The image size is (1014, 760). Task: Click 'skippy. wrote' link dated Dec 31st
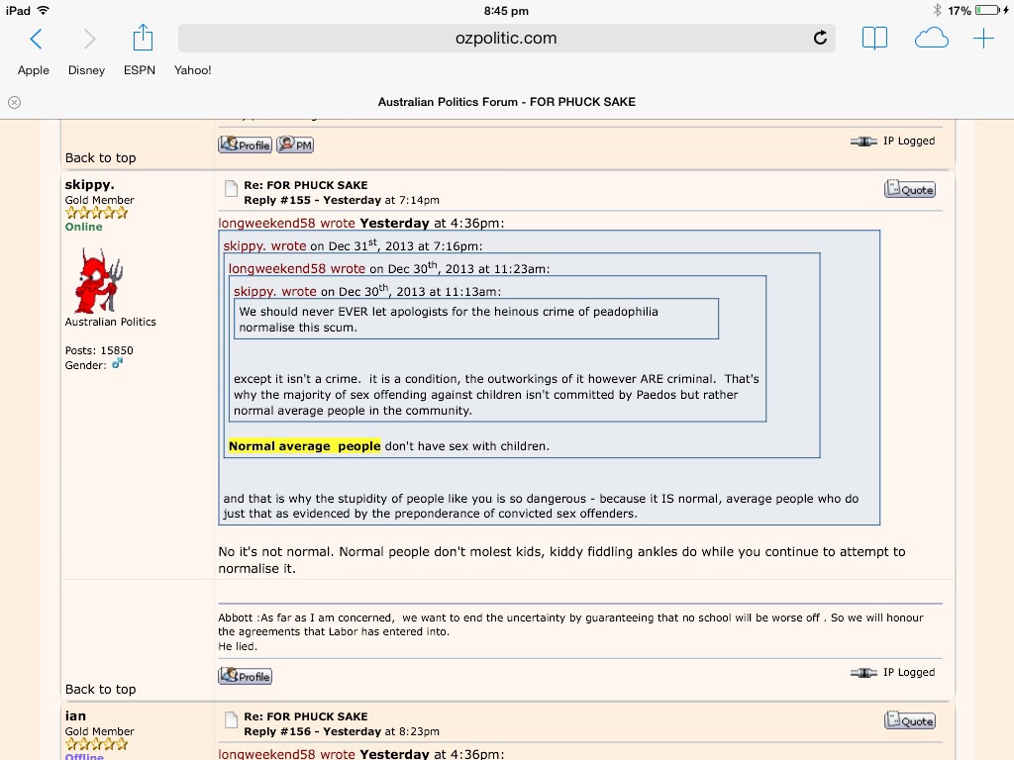(x=264, y=246)
